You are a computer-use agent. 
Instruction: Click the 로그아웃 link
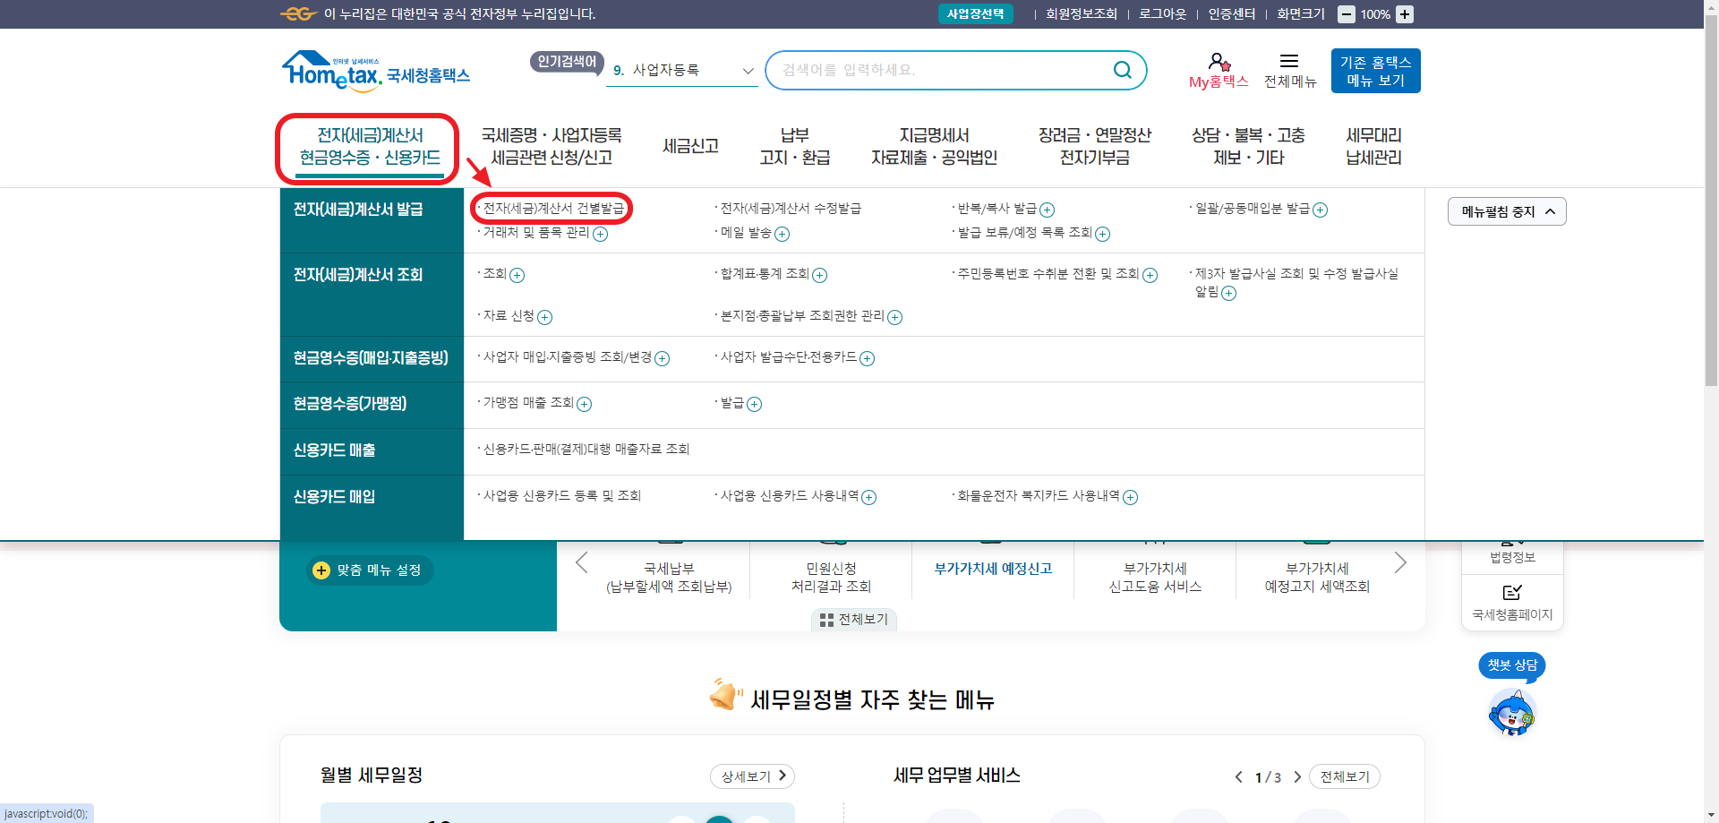(x=1161, y=14)
